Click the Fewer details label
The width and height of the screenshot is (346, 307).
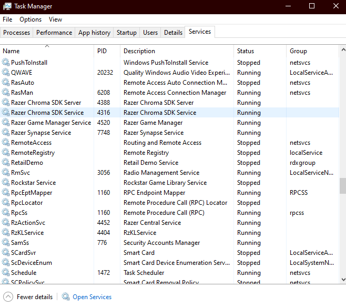(x=35, y=297)
